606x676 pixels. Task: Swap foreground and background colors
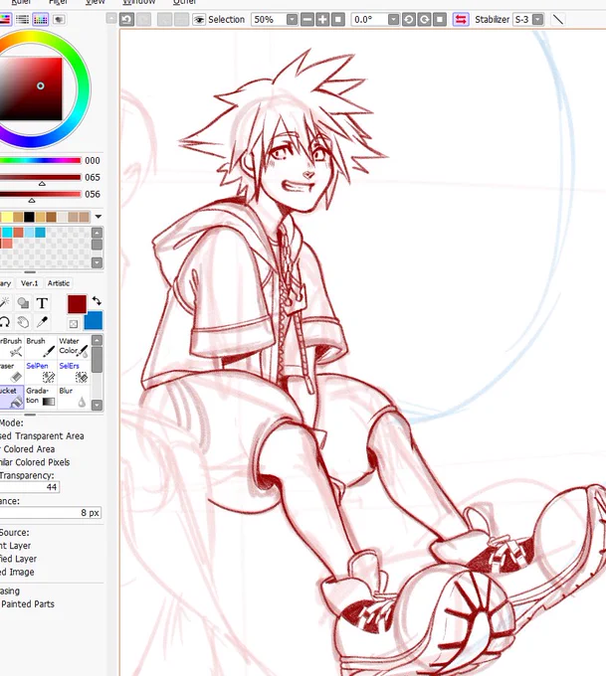(x=97, y=301)
